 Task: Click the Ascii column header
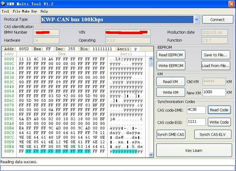pyautogui.click(x=126, y=54)
